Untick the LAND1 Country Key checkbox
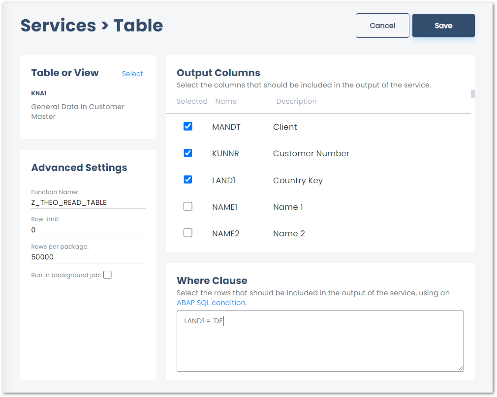497x397 pixels. coord(187,180)
